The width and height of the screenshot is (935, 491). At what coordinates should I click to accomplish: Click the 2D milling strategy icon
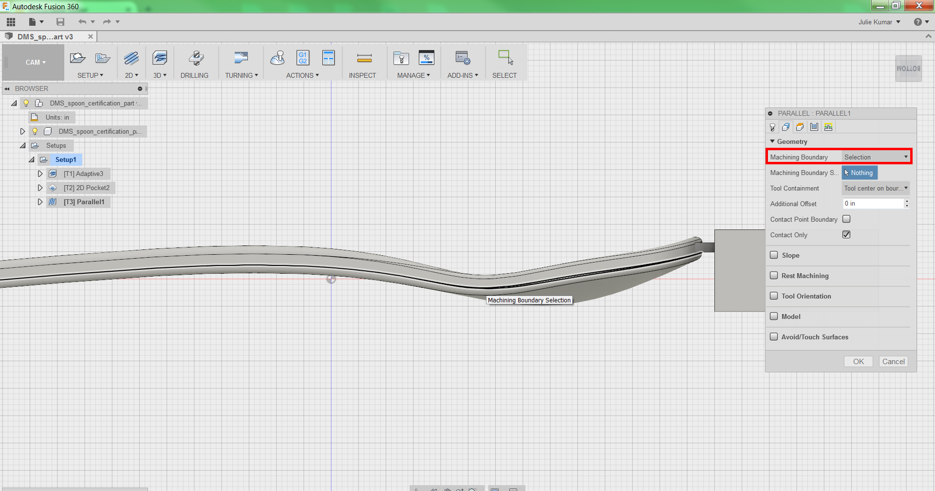coord(131,58)
